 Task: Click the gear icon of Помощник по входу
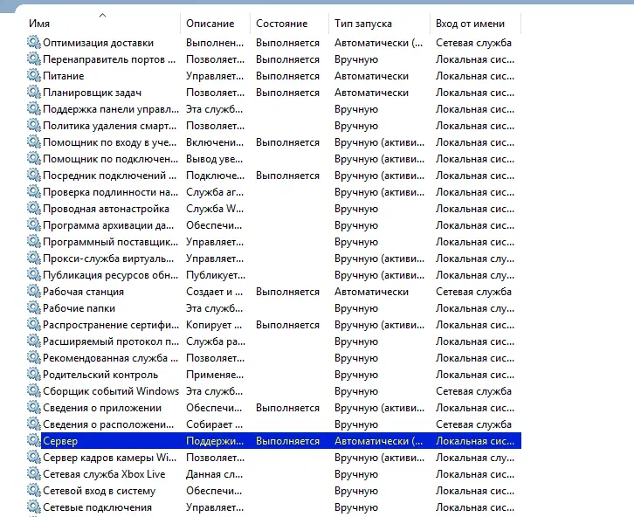pyautogui.click(x=34, y=141)
